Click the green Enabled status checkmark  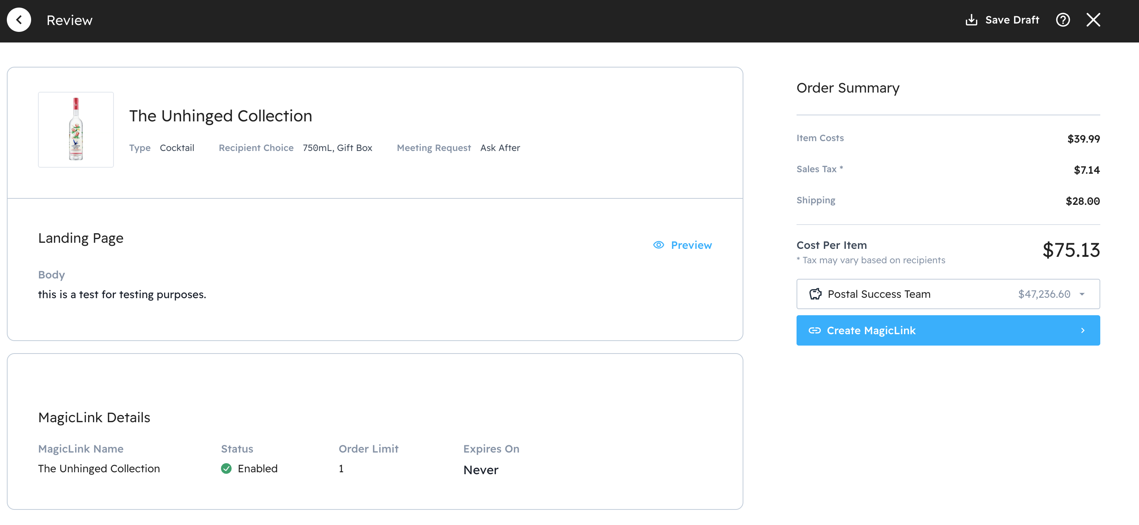pyautogui.click(x=226, y=468)
